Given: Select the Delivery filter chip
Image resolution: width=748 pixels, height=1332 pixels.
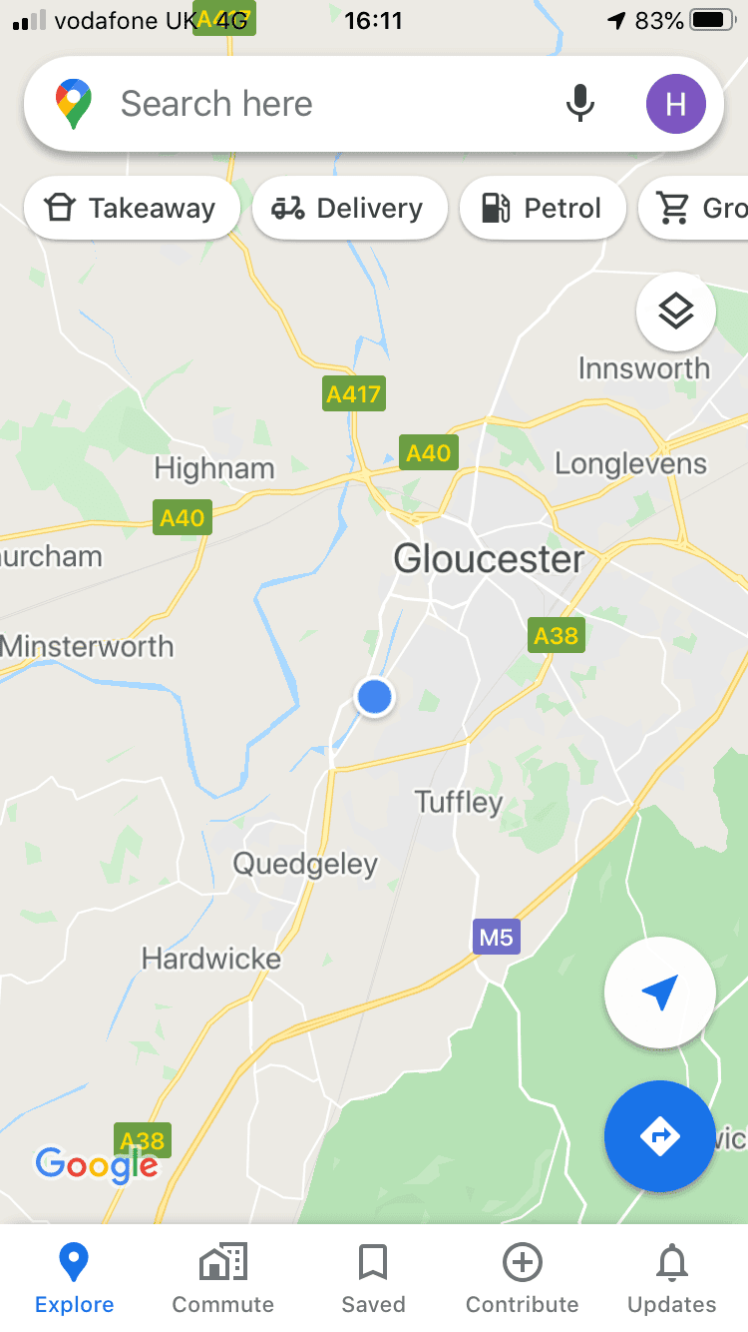Looking at the screenshot, I should click(x=349, y=208).
